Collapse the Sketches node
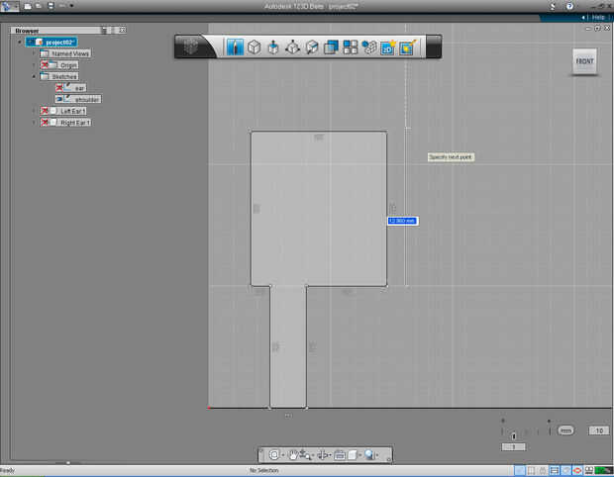This screenshot has height=477, width=614. 34,76
